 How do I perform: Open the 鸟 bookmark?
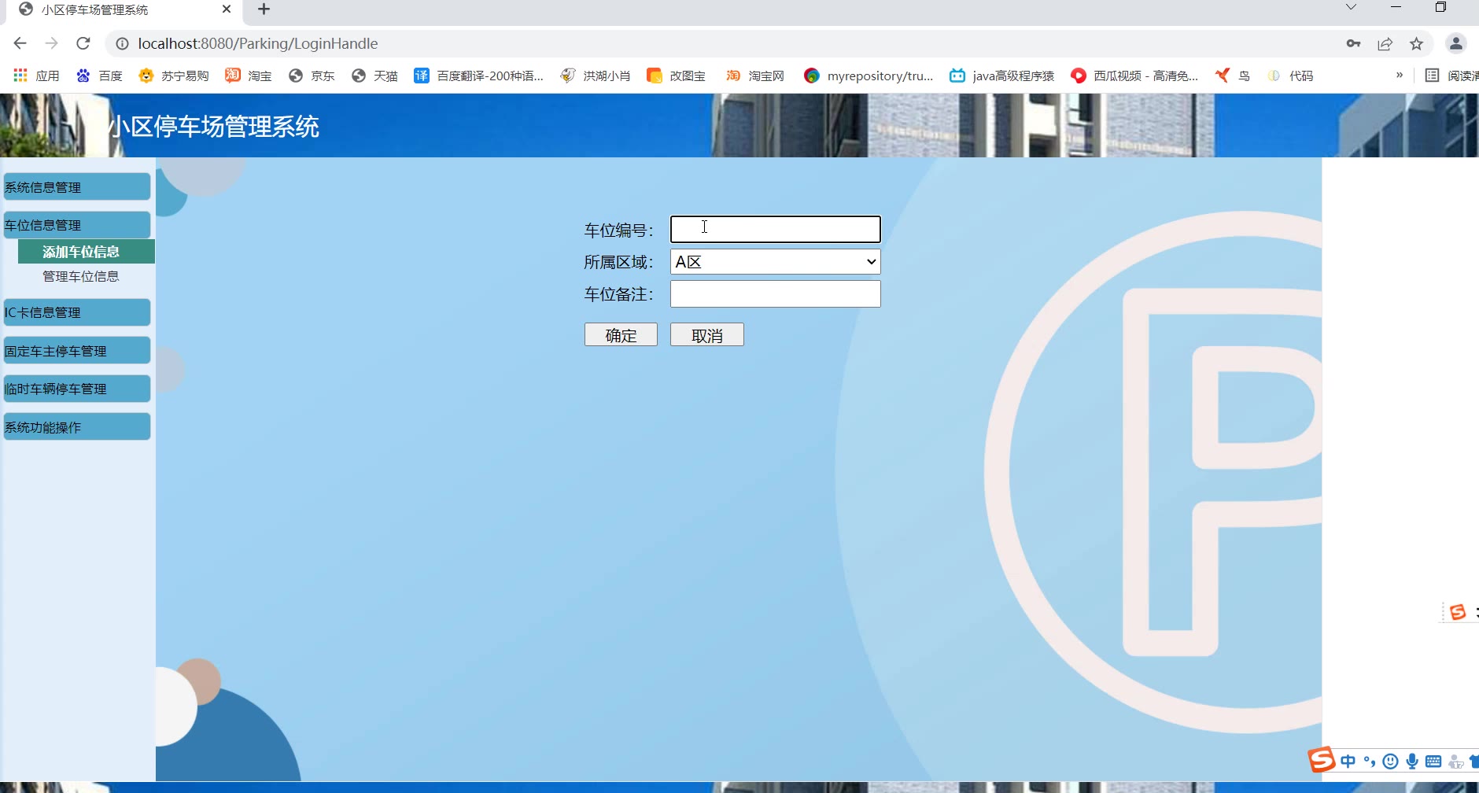point(1233,76)
